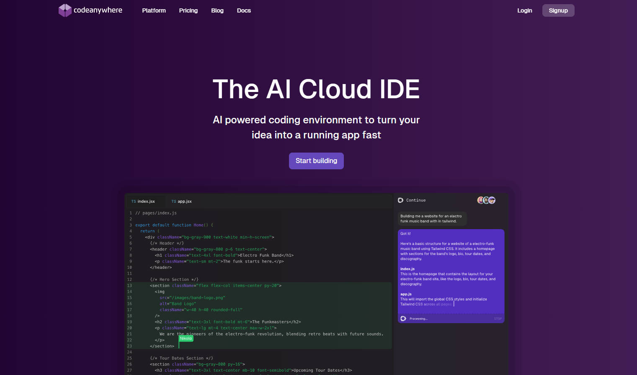Open the middle collaborator avatar
The height and width of the screenshot is (375, 637).
click(486, 200)
